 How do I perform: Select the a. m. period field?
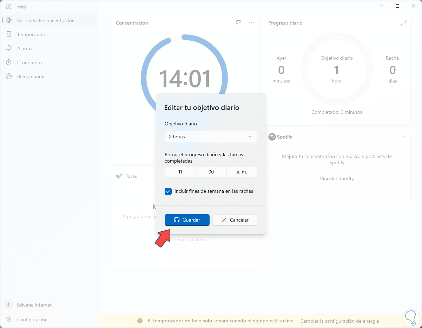coord(242,172)
